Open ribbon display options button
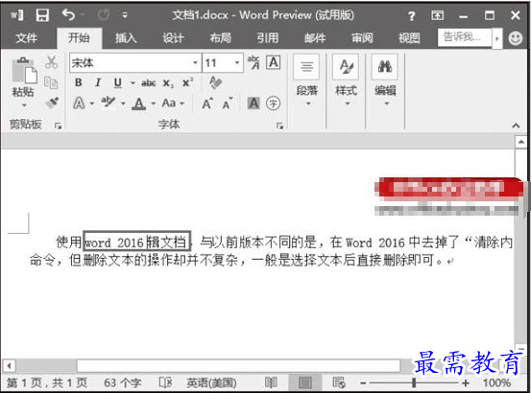The height and width of the screenshot is (393, 531). click(437, 15)
